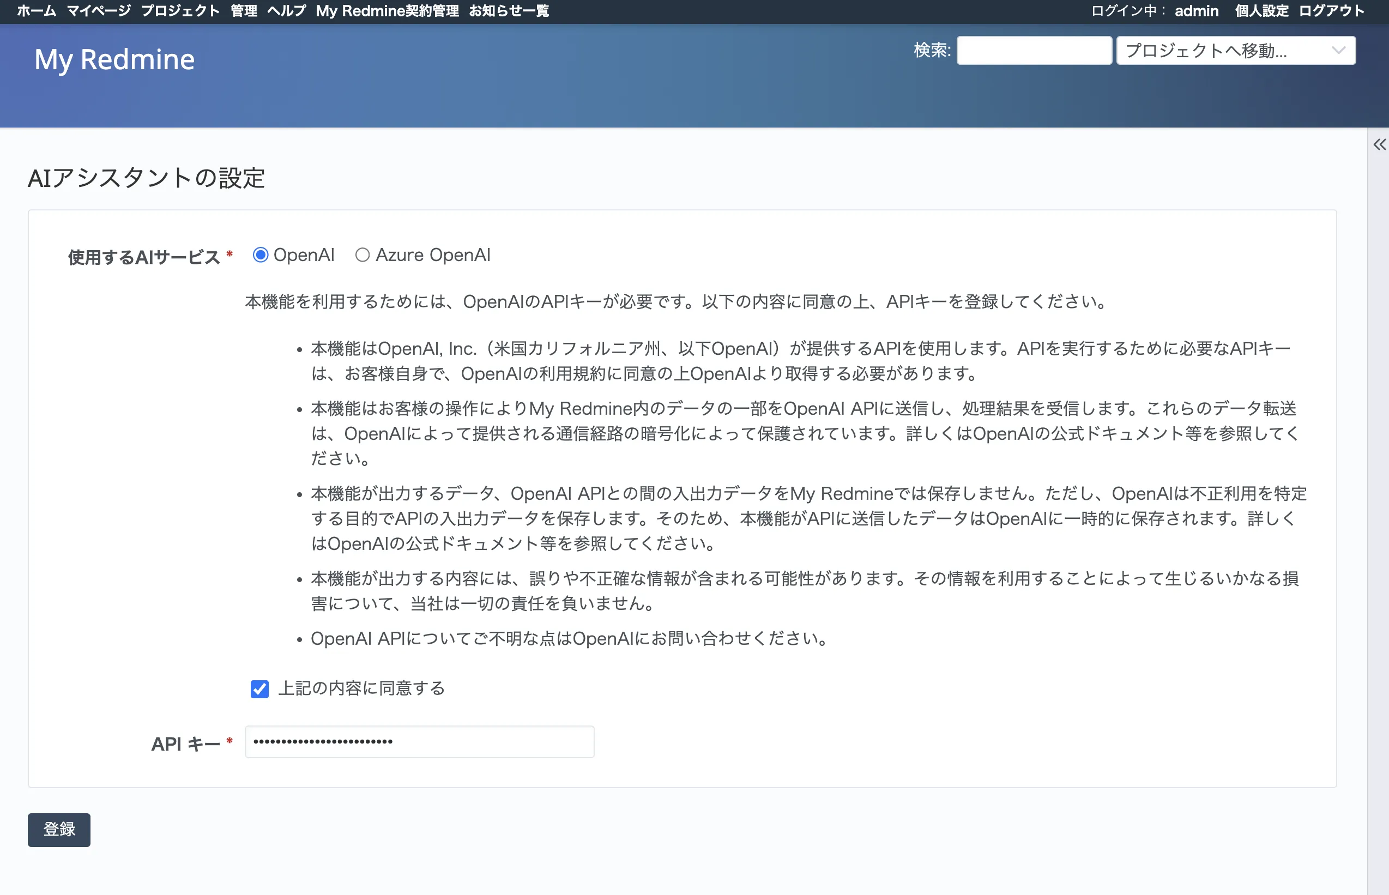Viewport: 1389px width, 895px height.
Task: Click the My Redmine header title
Action: [114, 59]
